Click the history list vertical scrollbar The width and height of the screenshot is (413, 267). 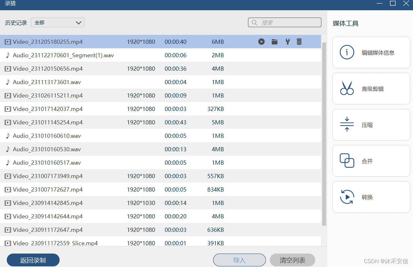click(x=324, y=134)
